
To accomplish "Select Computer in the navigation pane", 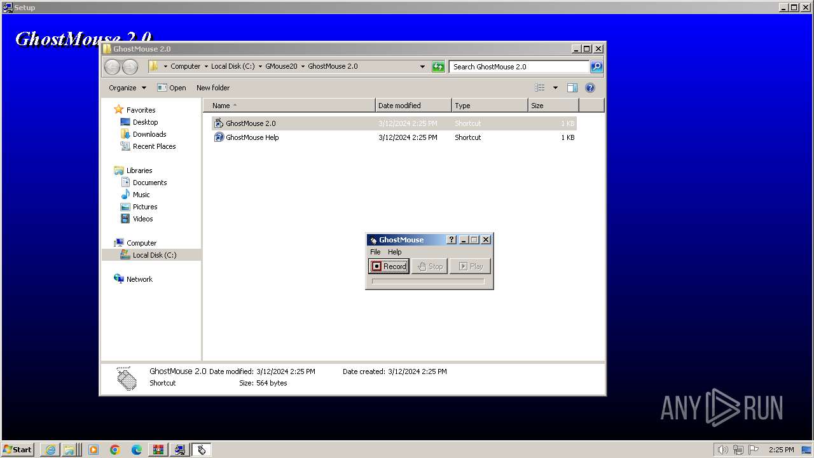I will point(141,243).
